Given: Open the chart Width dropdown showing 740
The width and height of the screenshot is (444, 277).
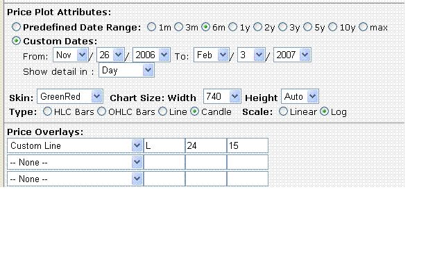Looking at the screenshot, I should click(222, 96).
